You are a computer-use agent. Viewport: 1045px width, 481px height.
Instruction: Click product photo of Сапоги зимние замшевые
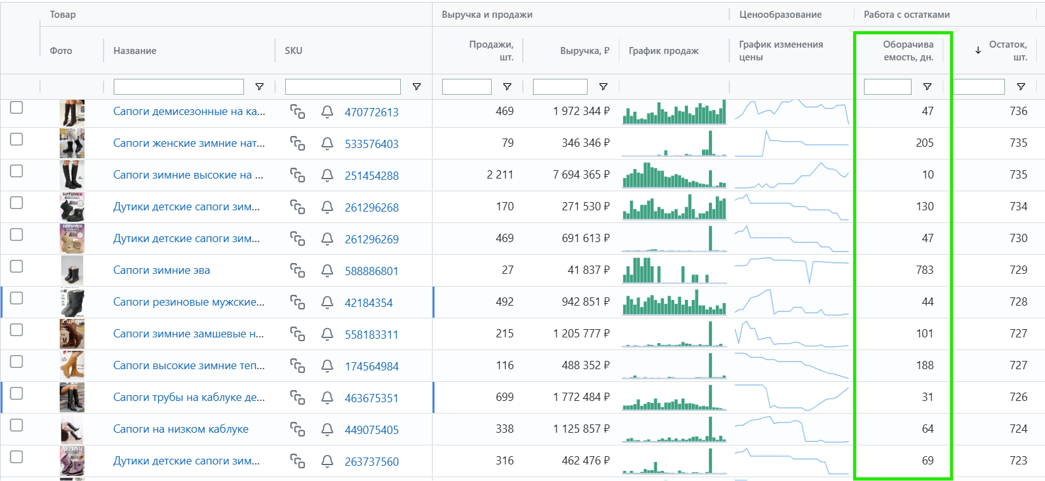72,334
